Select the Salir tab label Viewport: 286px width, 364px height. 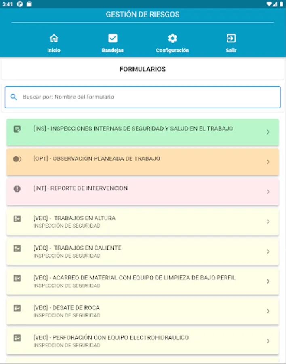click(x=231, y=50)
